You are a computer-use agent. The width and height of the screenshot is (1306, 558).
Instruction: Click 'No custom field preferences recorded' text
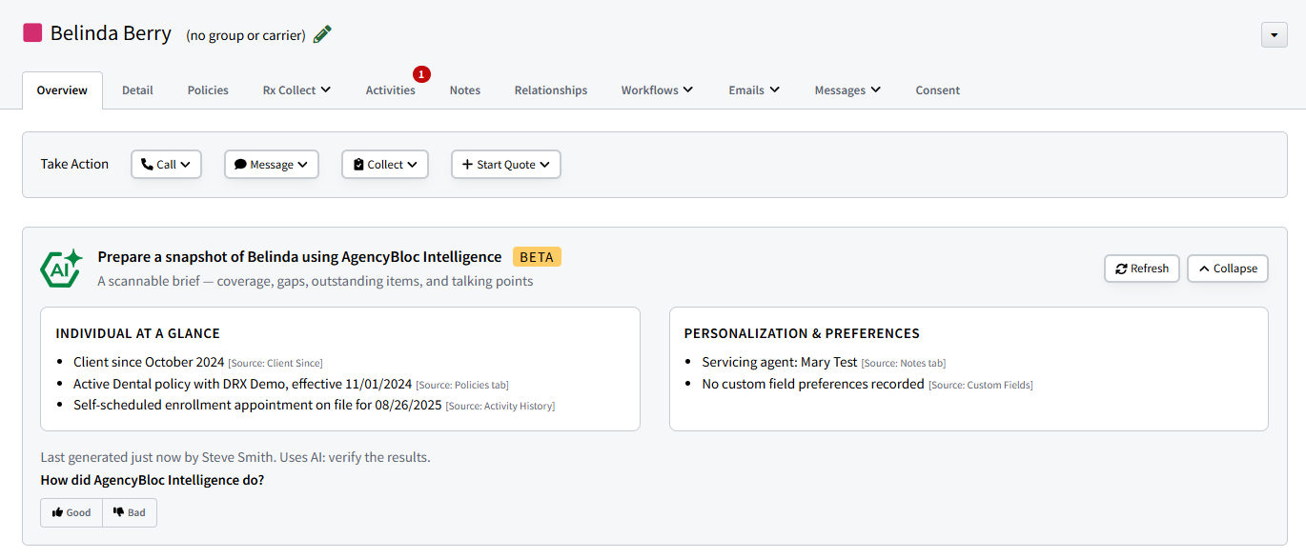pos(813,384)
